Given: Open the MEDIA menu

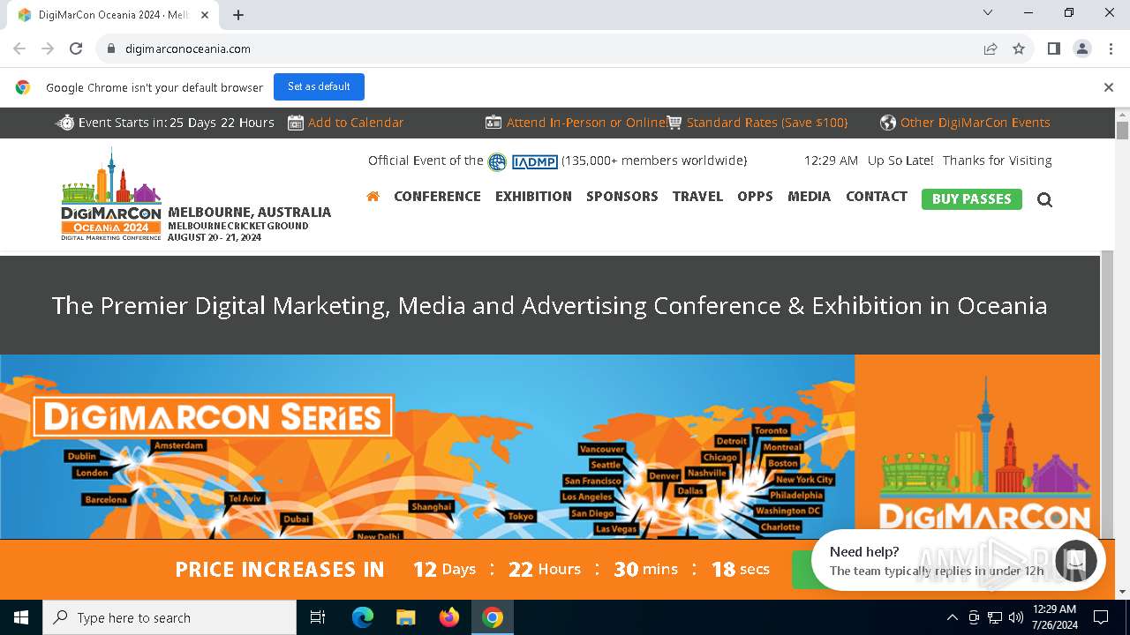Looking at the screenshot, I should point(810,197).
